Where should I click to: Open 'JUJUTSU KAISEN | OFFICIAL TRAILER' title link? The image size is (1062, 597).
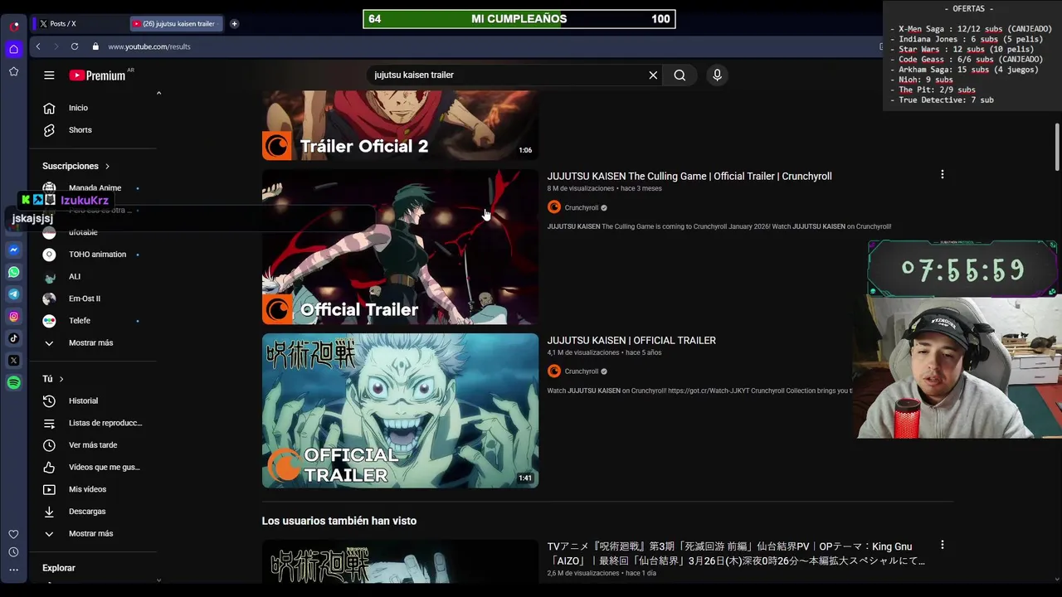[631, 340]
